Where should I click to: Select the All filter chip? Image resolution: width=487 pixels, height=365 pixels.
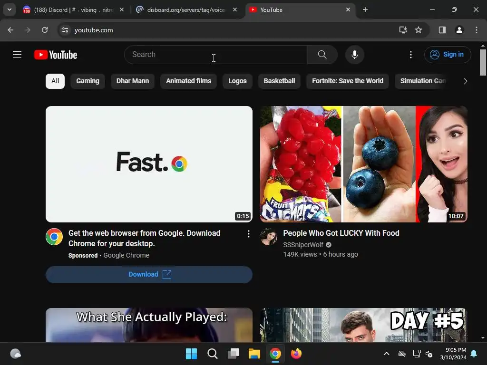(x=55, y=81)
